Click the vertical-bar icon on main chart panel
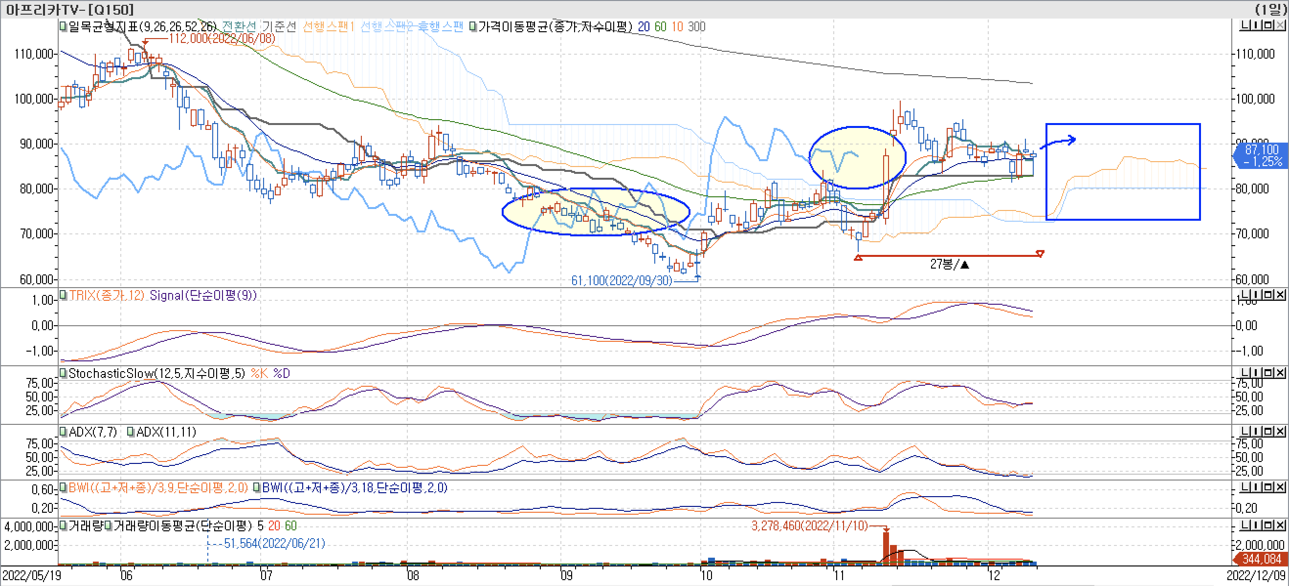1289x586 pixels. pyautogui.click(x=1256, y=25)
